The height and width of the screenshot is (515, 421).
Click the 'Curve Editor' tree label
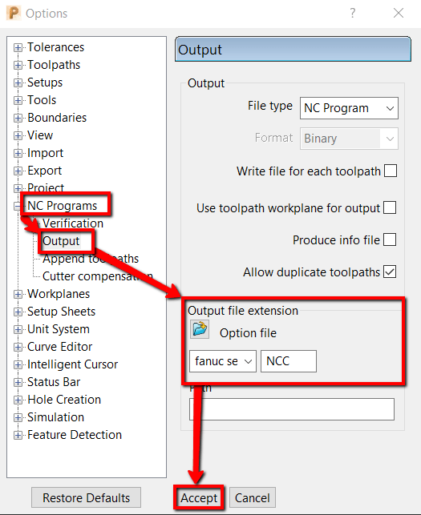(x=59, y=347)
